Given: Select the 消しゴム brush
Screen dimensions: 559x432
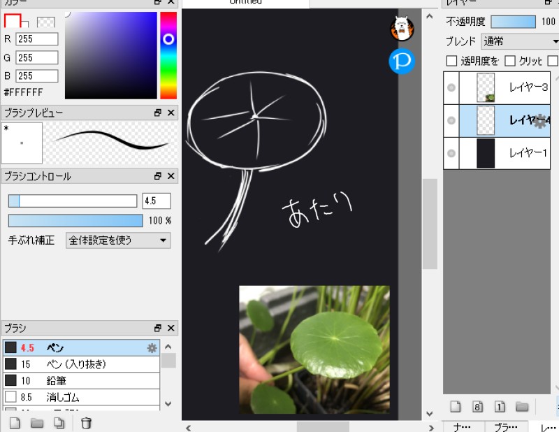Looking at the screenshot, I should pyautogui.click(x=81, y=396).
